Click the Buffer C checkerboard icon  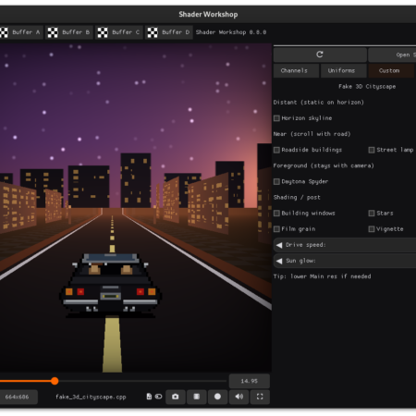(103, 32)
